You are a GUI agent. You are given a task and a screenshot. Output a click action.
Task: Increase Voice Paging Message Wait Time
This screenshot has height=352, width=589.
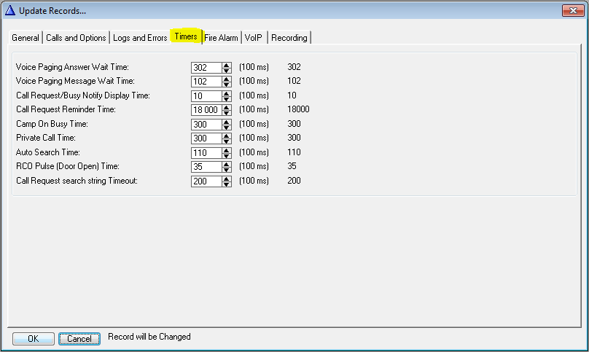[227, 79]
